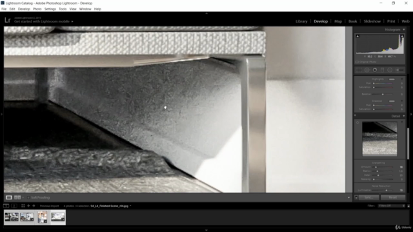Click the split toning Balance slider

click(383, 94)
